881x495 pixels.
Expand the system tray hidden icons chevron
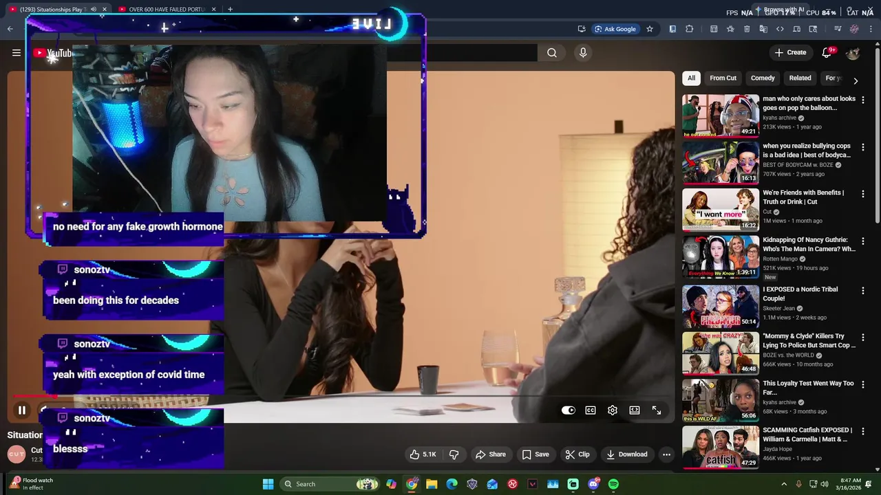784,484
